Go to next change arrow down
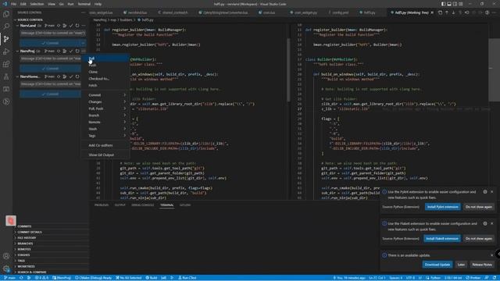Screen dimensions: 500x281 tap(453, 12)
